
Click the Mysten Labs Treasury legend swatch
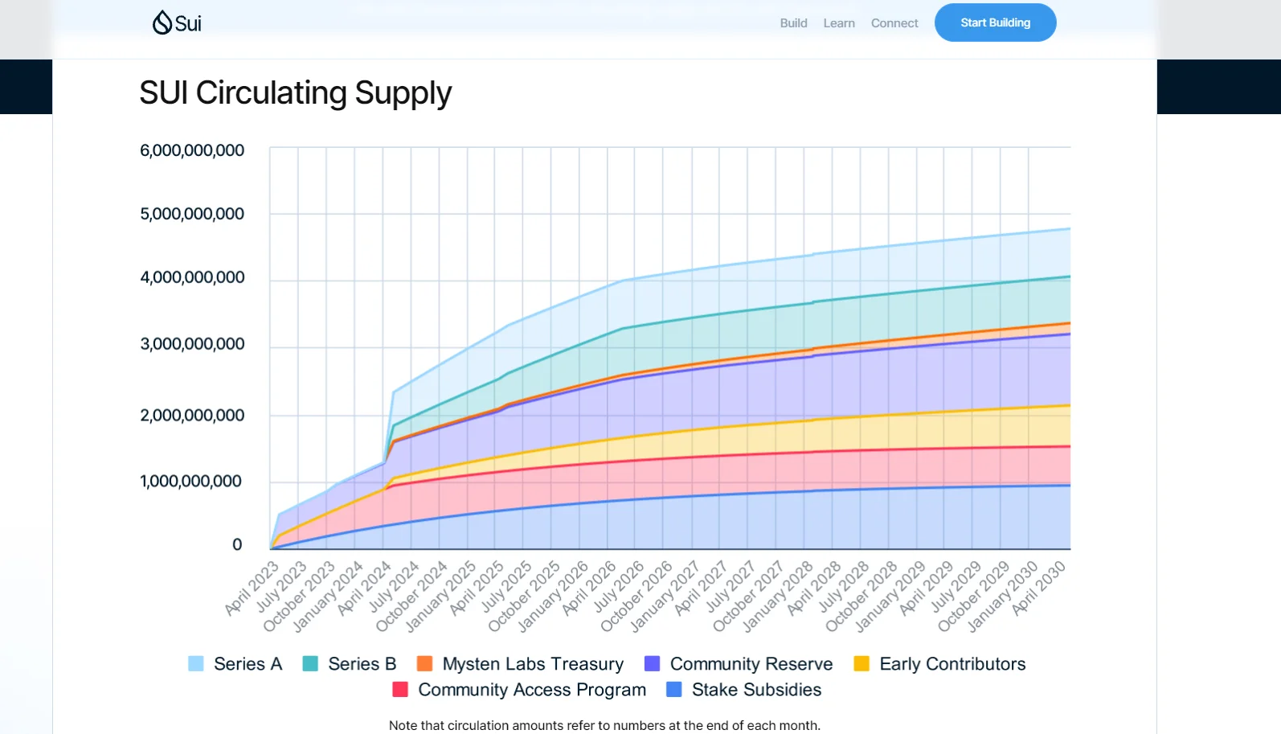coord(424,663)
